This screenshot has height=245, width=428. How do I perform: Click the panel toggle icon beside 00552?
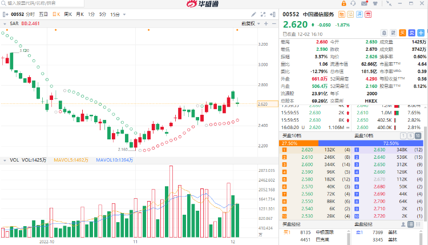[6, 14]
